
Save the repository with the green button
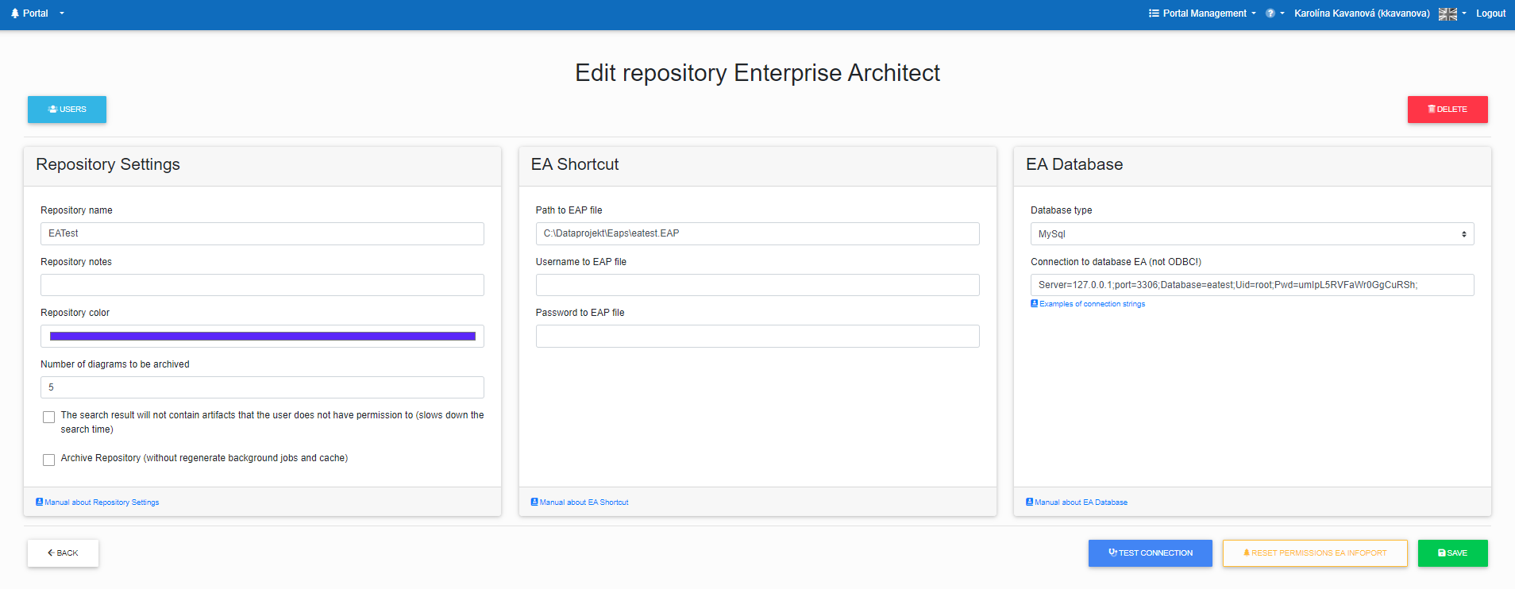tap(1452, 553)
